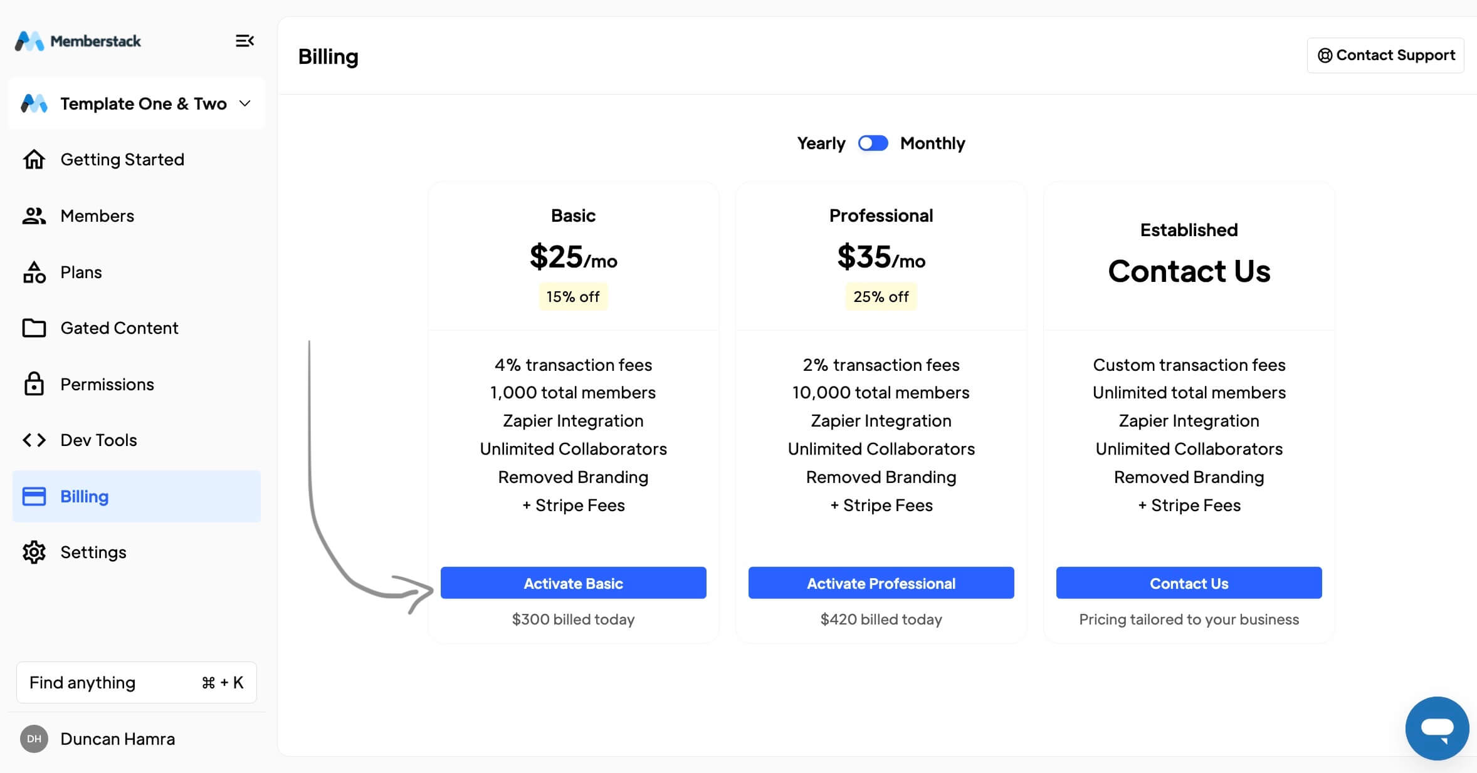Click the Dev Tools code brackets icon
1477x773 pixels.
pyautogui.click(x=34, y=440)
